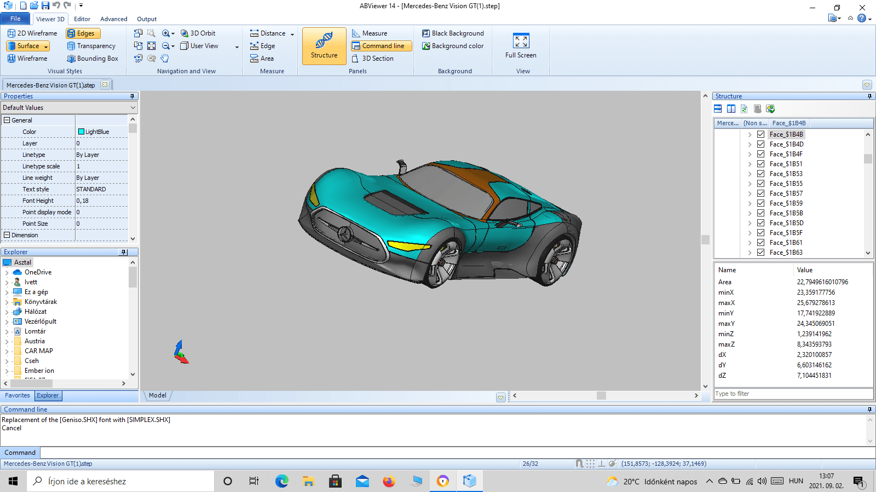The height and width of the screenshot is (492, 876).
Task: Select Wireframe visual style
Action: pyautogui.click(x=27, y=58)
